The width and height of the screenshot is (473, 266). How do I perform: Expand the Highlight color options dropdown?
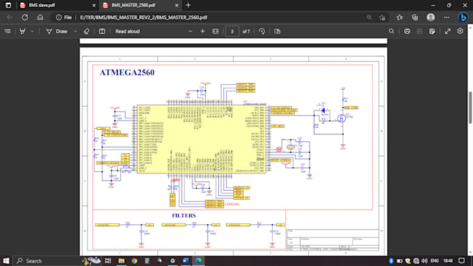pos(32,31)
